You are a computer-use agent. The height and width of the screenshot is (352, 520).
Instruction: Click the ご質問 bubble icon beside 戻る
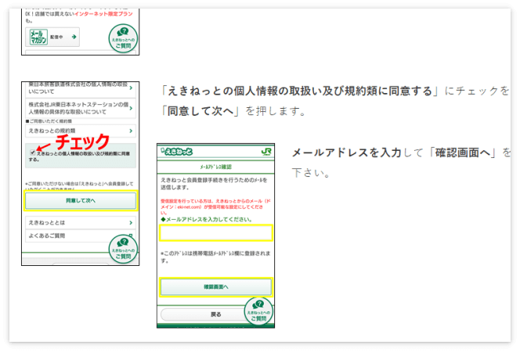[258, 311]
